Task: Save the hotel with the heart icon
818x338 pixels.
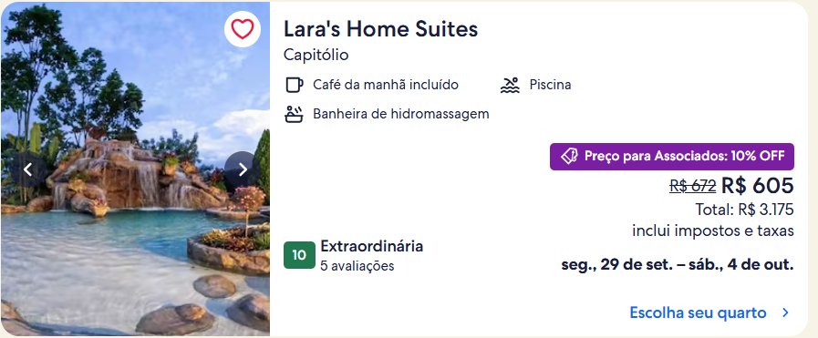Action: pyautogui.click(x=243, y=29)
